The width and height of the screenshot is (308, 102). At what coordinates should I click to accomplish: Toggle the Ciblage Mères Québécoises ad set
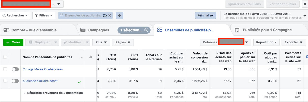(15, 69)
